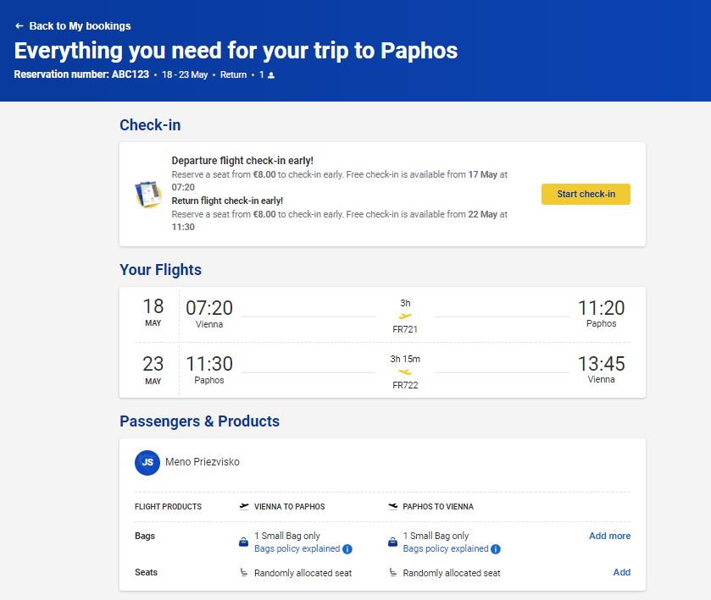711x600 pixels.
Task: Add more bags
Action: pyautogui.click(x=609, y=536)
